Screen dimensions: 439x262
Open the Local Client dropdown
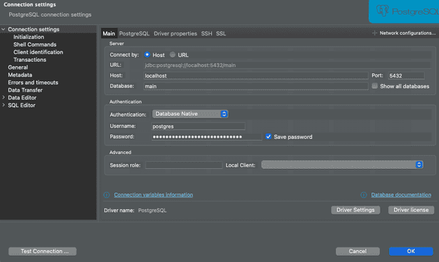click(x=342, y=165)
